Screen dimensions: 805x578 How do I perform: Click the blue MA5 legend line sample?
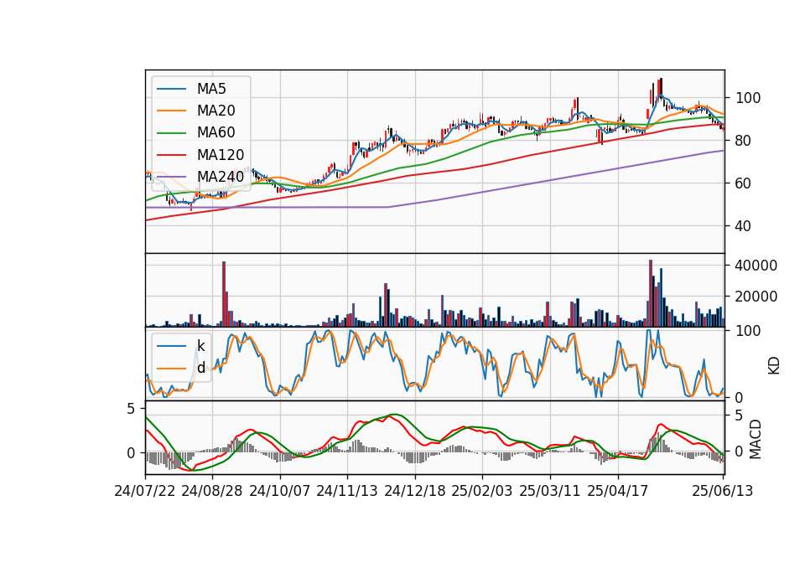(171, 90)
